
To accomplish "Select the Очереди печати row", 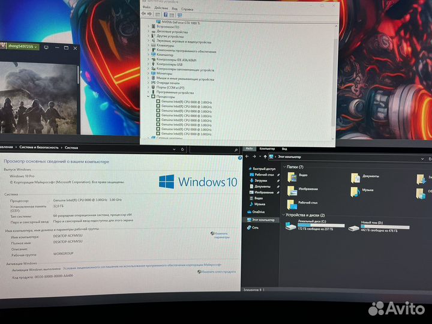I will pyautogui.click(x=166, y=83).
